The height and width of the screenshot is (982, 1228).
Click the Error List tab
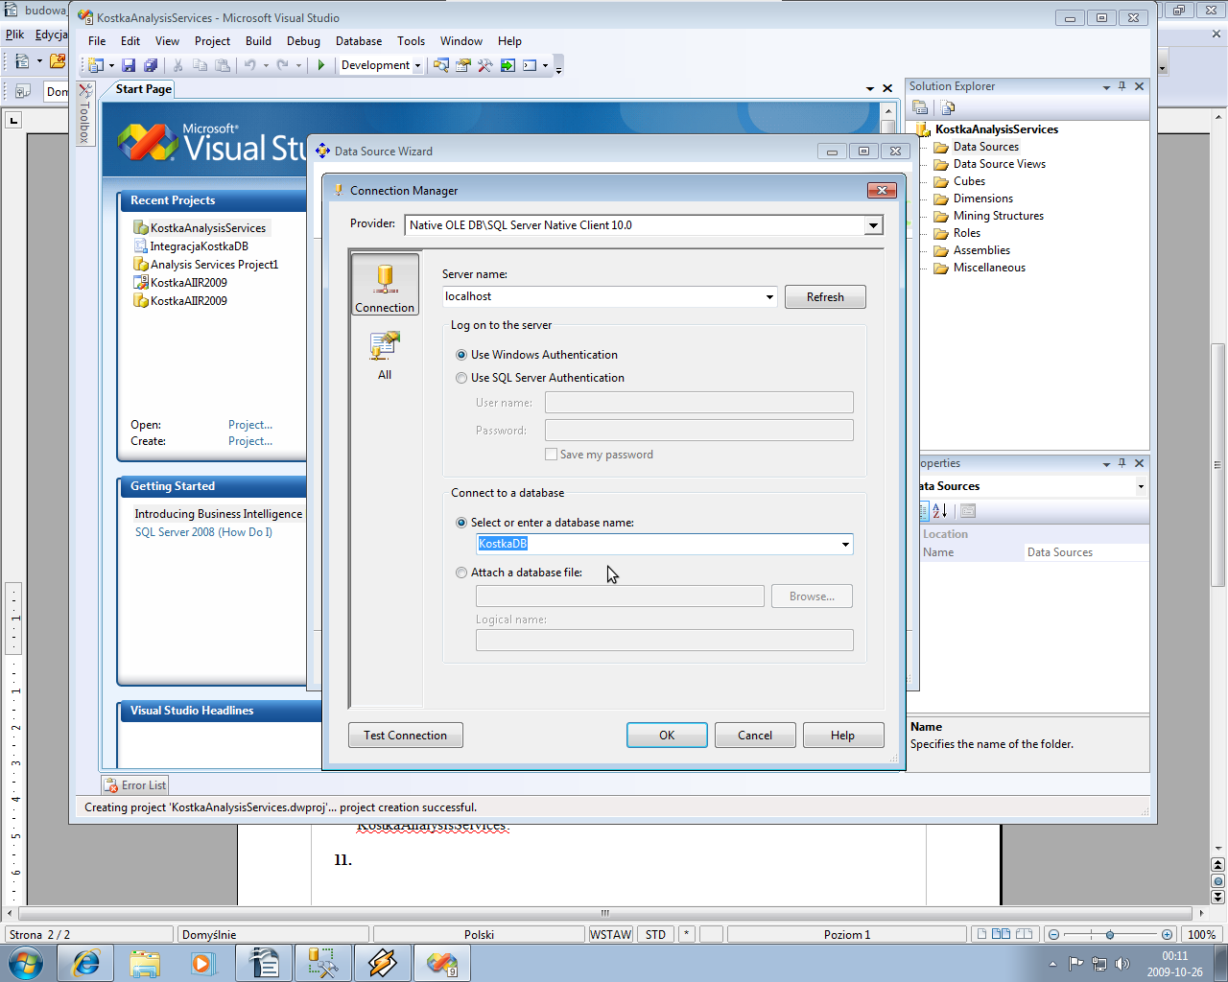point(135,785)
